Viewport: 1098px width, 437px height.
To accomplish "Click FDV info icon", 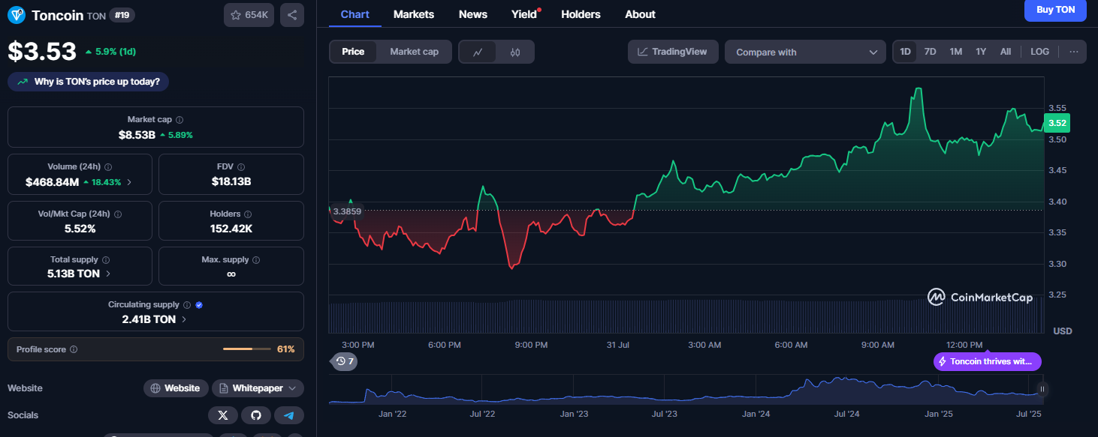I will (240, 167).
